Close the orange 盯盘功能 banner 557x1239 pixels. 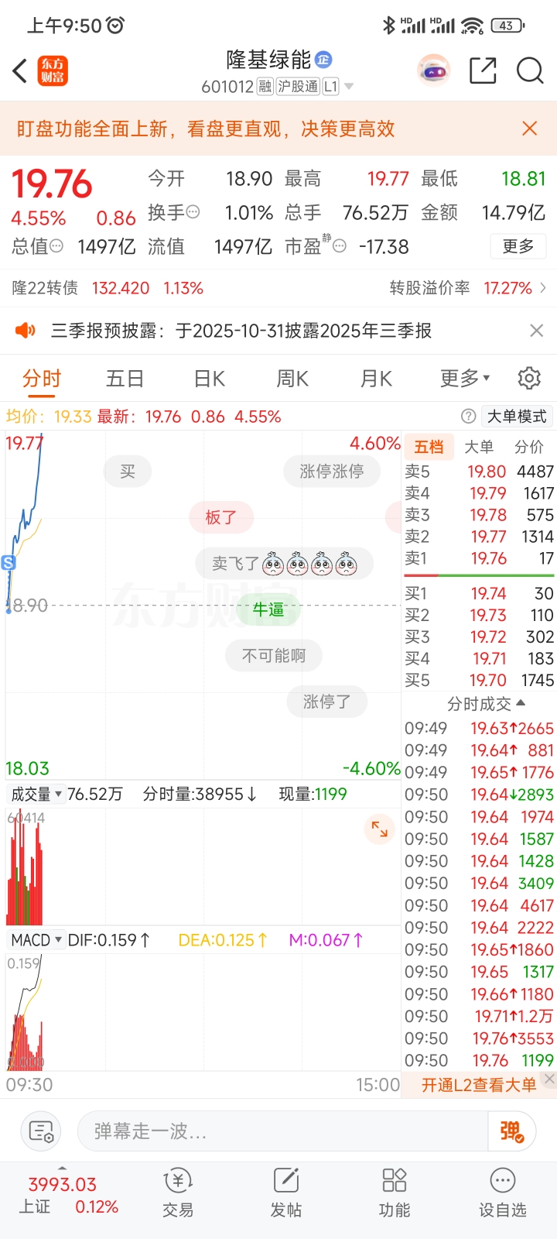point(530,129)
